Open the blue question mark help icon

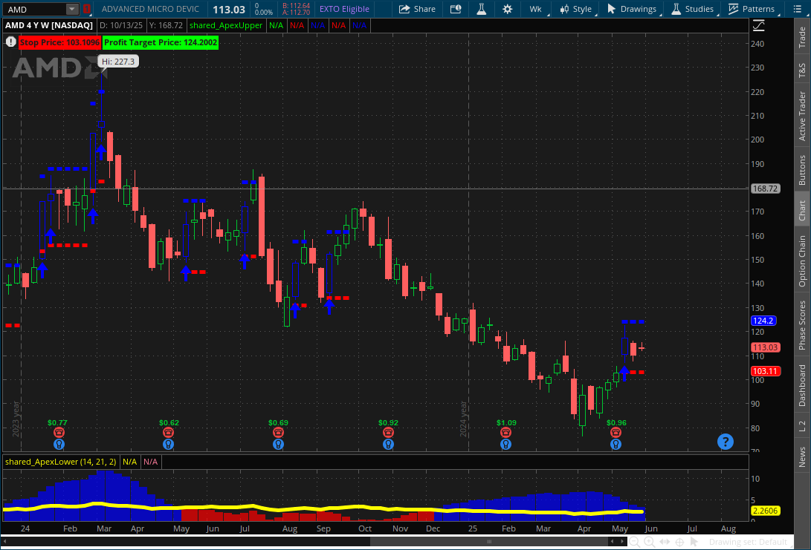(725, 442)
